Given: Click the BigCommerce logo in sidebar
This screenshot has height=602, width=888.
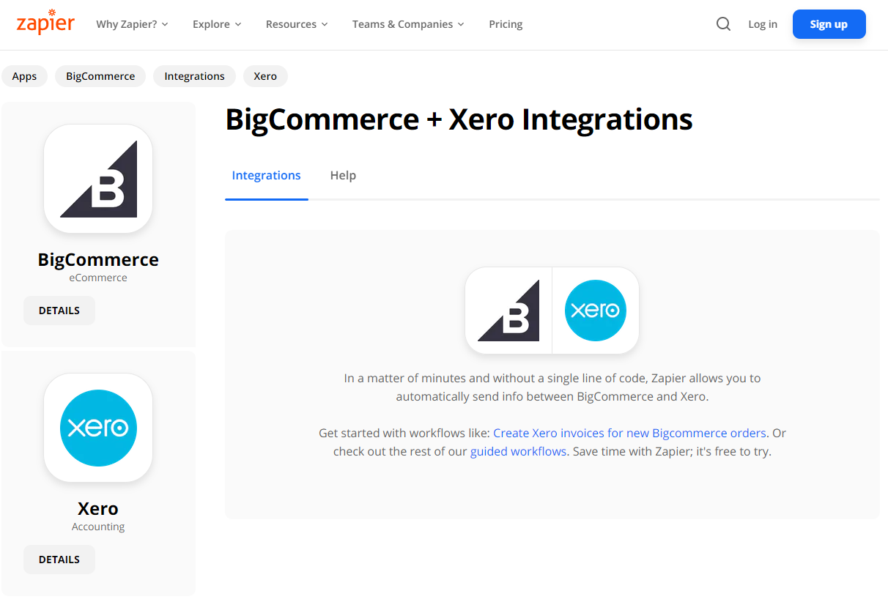Looking at the screenshot, I should [x=98, y=179].
